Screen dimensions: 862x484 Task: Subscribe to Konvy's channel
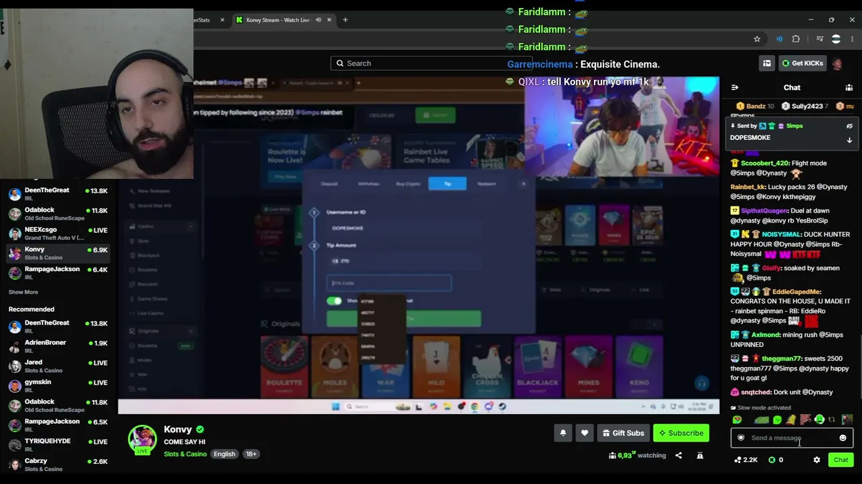point(681,433)
